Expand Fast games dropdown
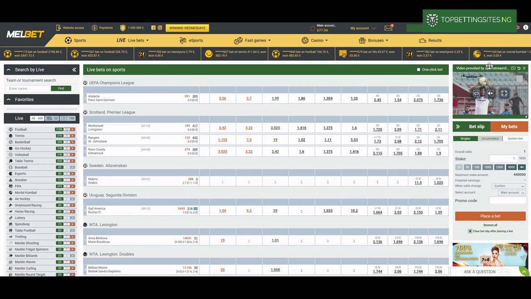Image resolution: width=531 pixels, height=299 pixels. [252, 40]
